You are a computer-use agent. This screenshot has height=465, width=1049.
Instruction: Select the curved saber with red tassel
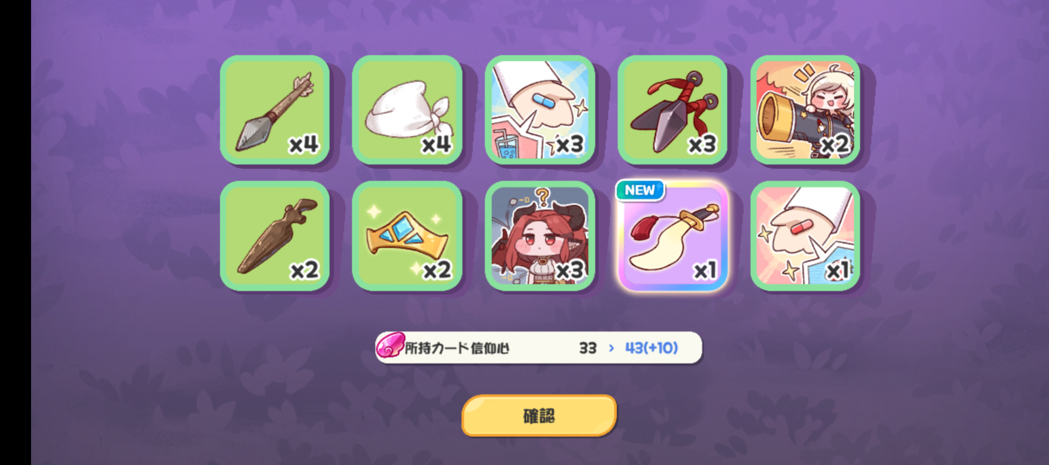click(x=672, y=236)
